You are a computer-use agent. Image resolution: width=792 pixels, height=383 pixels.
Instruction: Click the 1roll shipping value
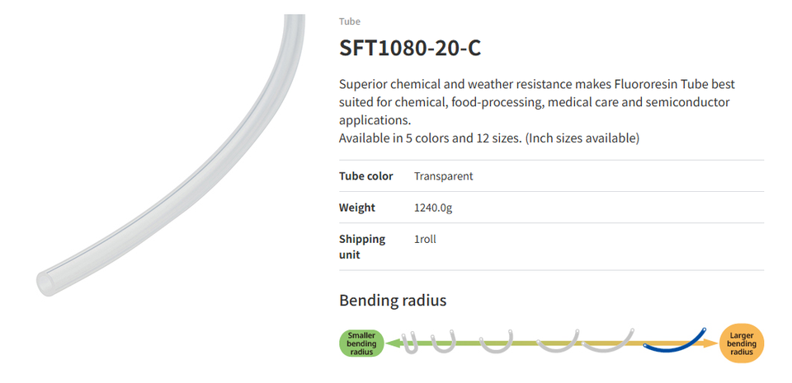[425, 239]
